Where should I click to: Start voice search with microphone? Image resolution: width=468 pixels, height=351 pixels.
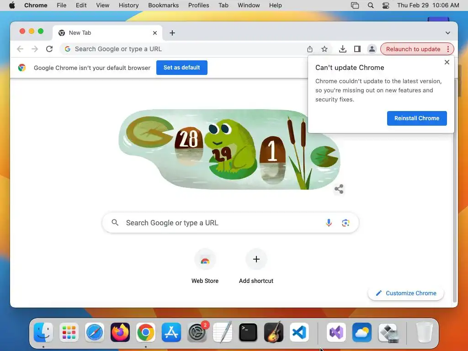click(x=329, y=223)
